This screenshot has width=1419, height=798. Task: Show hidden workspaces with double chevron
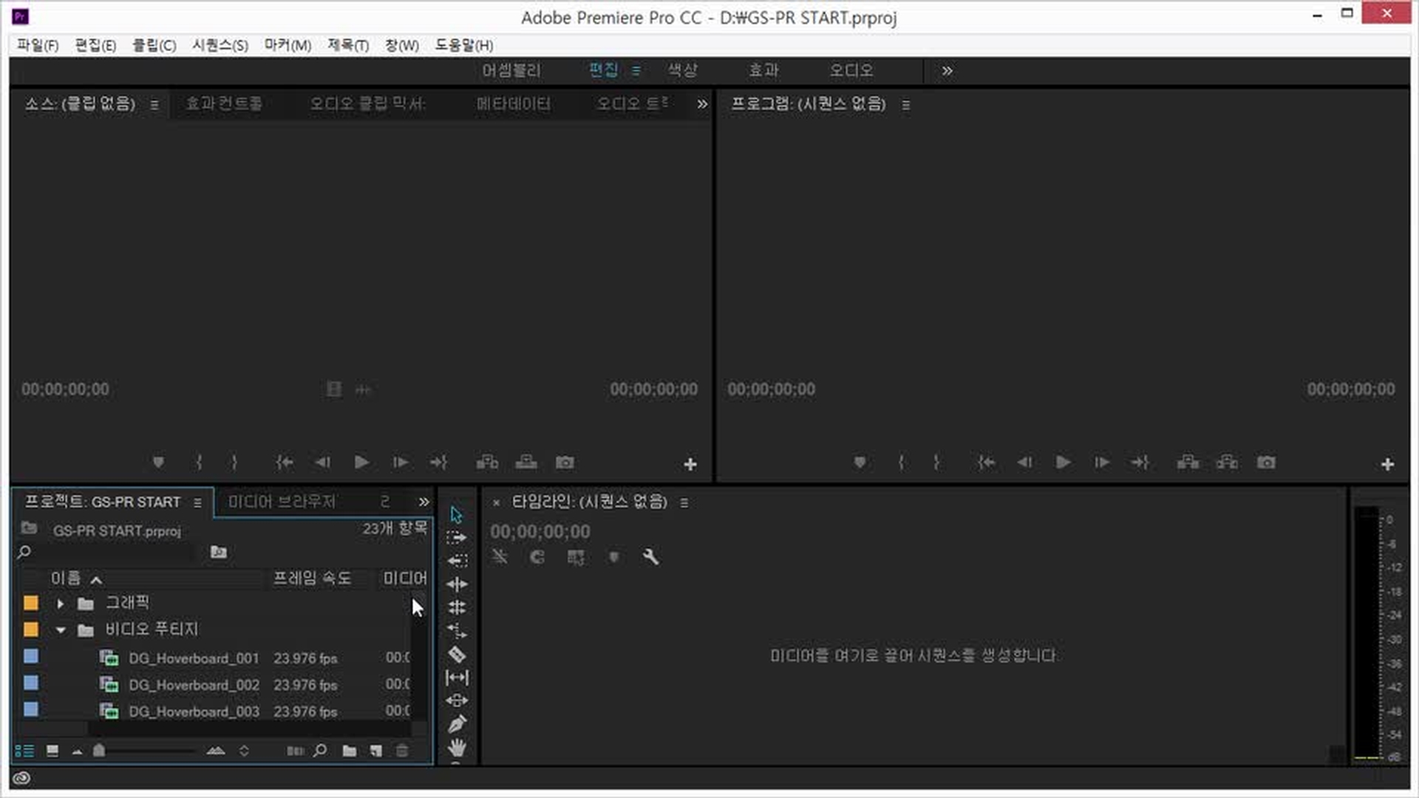coord(947,71)
